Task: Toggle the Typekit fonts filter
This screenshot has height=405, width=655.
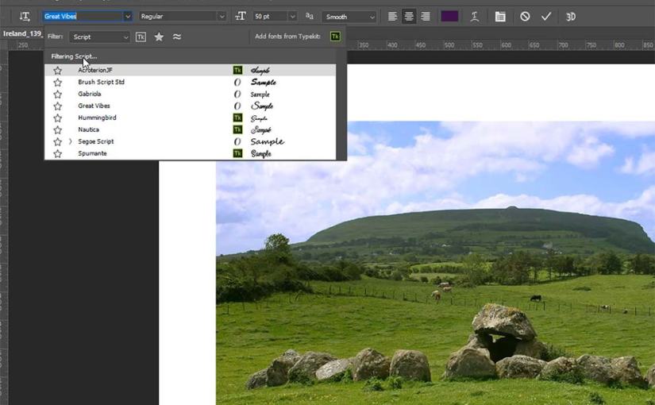Action: coord(141,37)
